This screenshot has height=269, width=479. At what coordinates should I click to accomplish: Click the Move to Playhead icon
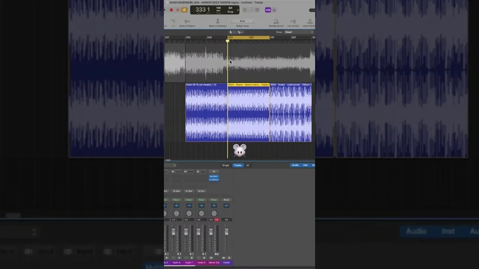(217, 22)
